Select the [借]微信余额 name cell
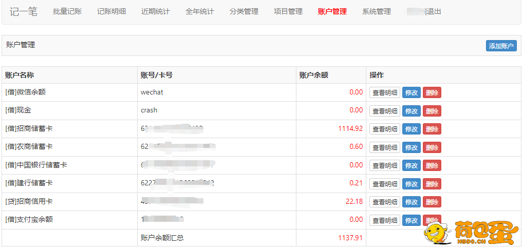Screen dimensions: 523x248 coord(69,92)
